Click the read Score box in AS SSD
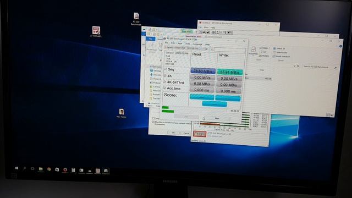This screenshot has width=352, height=198. click(x=202, y=97)
